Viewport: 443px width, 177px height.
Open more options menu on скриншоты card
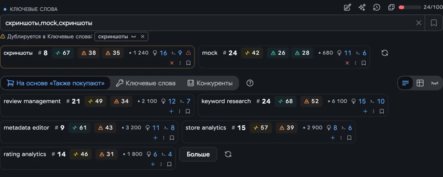click(180, 63)
